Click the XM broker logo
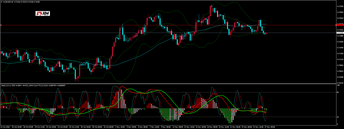344x129 pixels. [x=43, y=14]
